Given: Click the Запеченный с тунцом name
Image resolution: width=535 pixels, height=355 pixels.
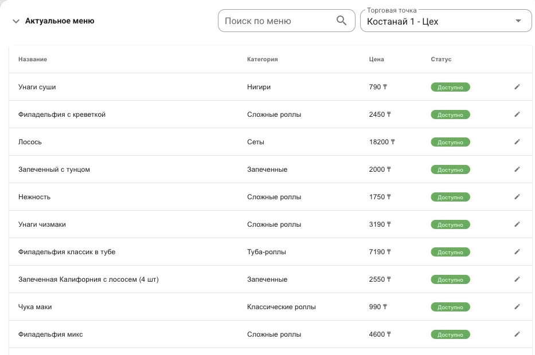Looking at the screenshot, I should point(54,169).
